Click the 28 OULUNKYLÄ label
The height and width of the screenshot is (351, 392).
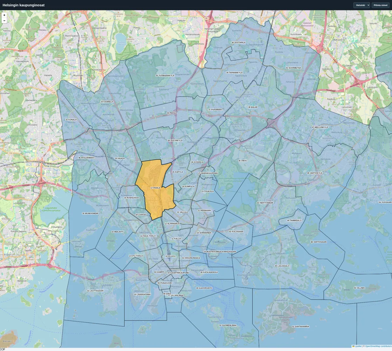175,140
